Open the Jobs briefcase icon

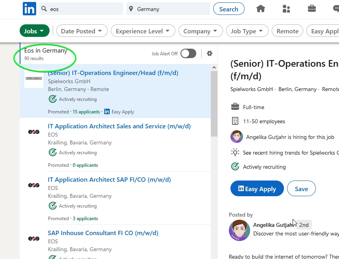(x=312, y=9)
